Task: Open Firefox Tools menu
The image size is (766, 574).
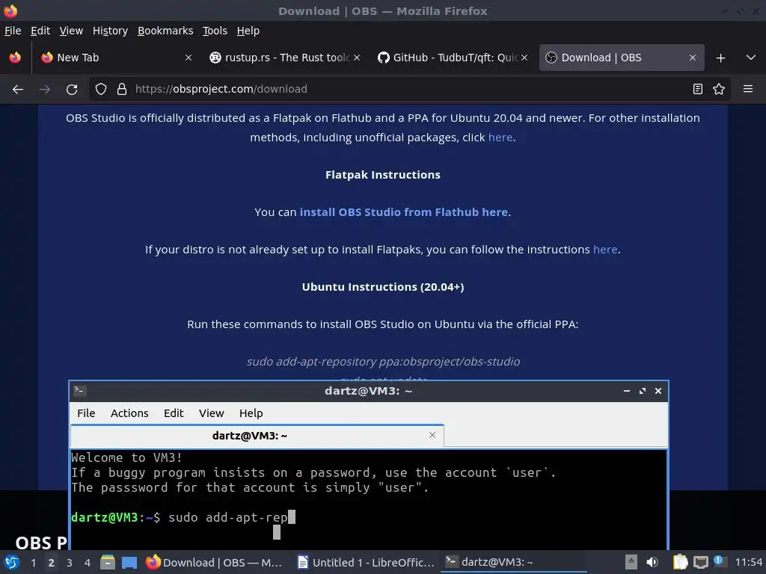Action: pos(215,31)
